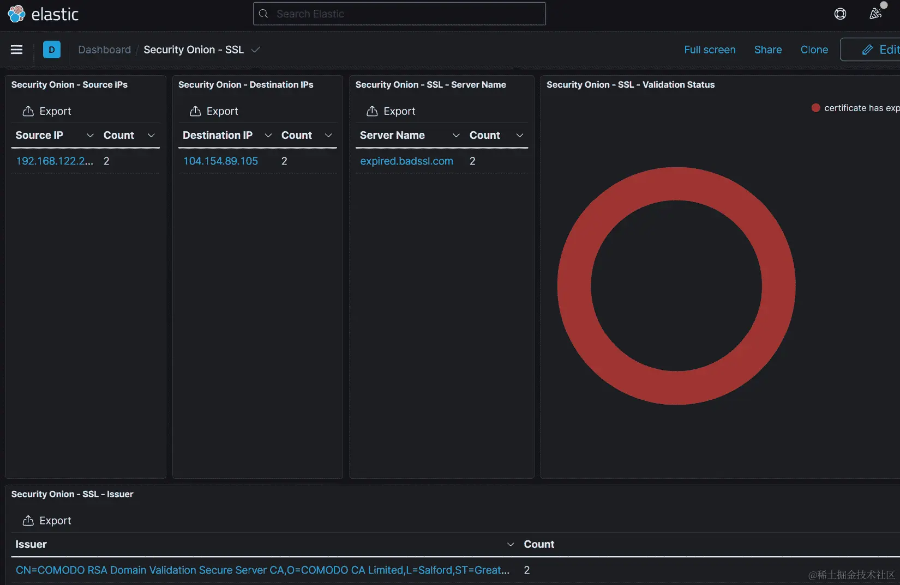Click the search magnifier icon
The height and width of the screenshot is (585, 900).
click(x=263, y=14)
